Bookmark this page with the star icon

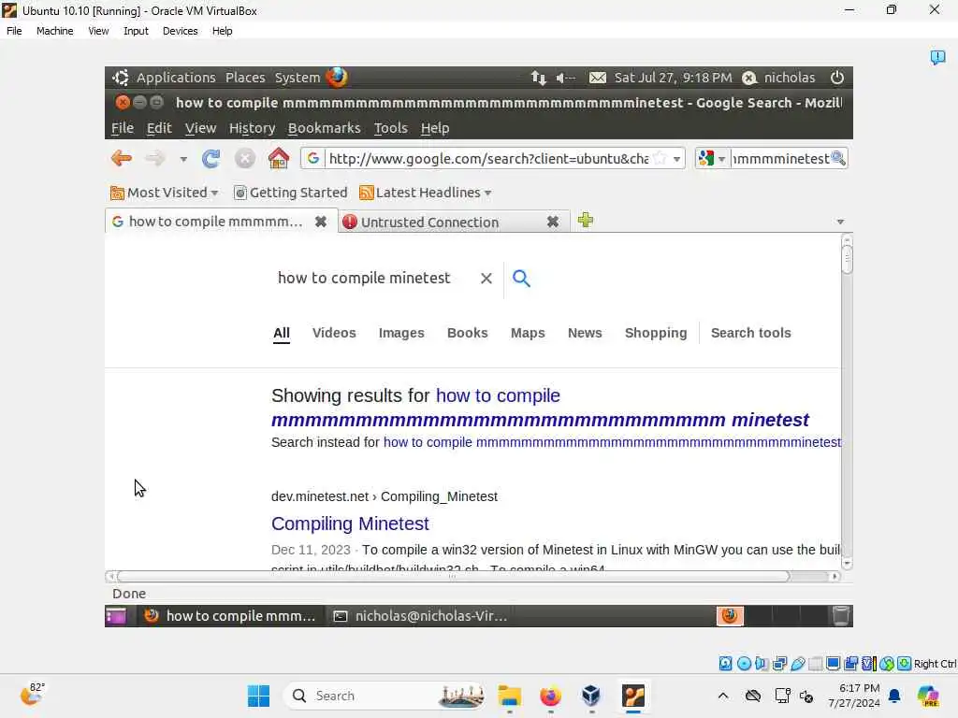pos(660,158)
